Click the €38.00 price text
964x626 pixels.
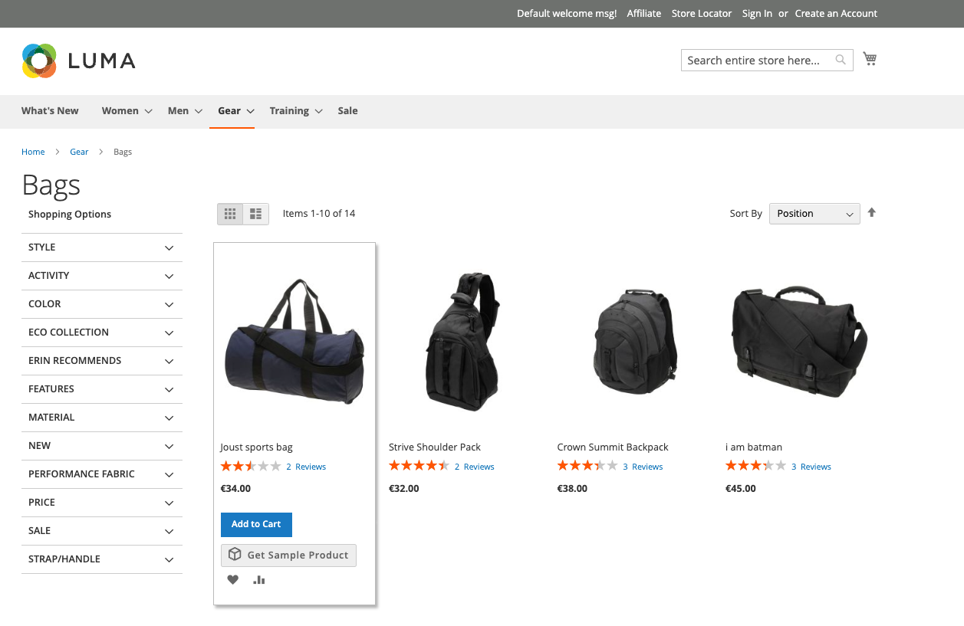click(x=572, y=489)
